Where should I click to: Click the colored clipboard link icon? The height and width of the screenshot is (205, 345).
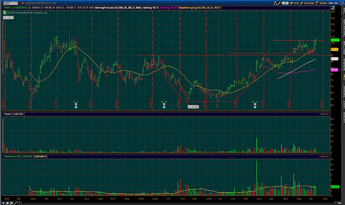(23, 3)
